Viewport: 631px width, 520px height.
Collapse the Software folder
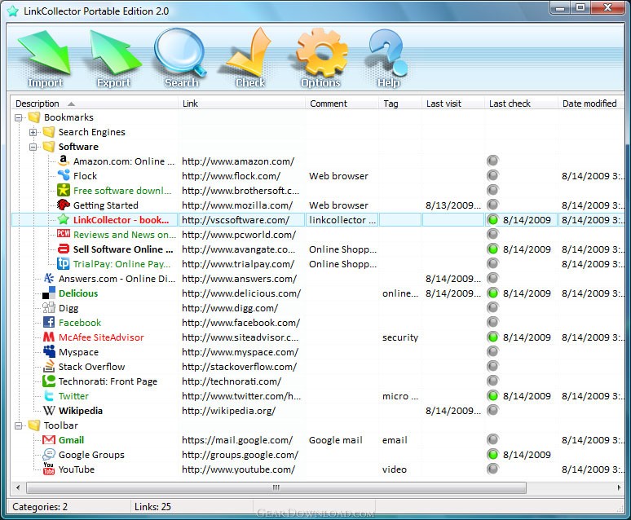click(33, 147)
